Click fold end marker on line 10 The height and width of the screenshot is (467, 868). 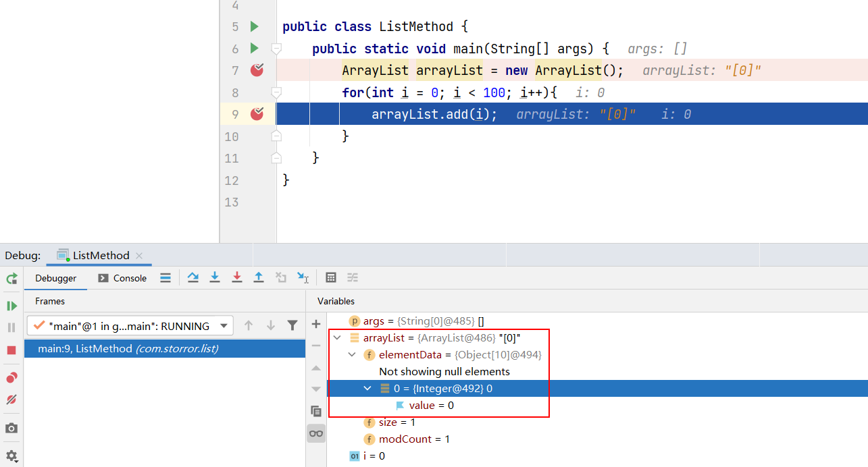[x=276, y=136]
